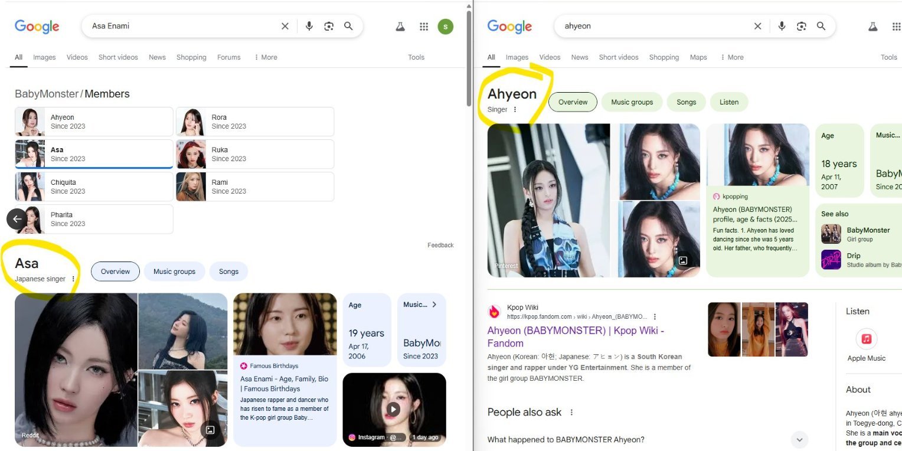Screen dimensions: 902x451
Task: Play the Instagram video thumbnail
Action: [x=394, y=409]
